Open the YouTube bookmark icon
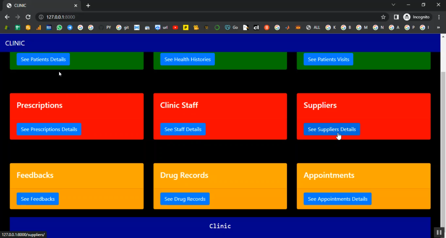 (x=175, y=27)
